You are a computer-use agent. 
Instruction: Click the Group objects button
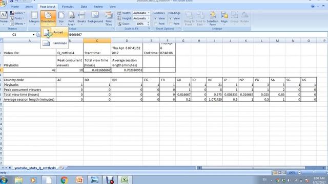[x=234, y=18]
